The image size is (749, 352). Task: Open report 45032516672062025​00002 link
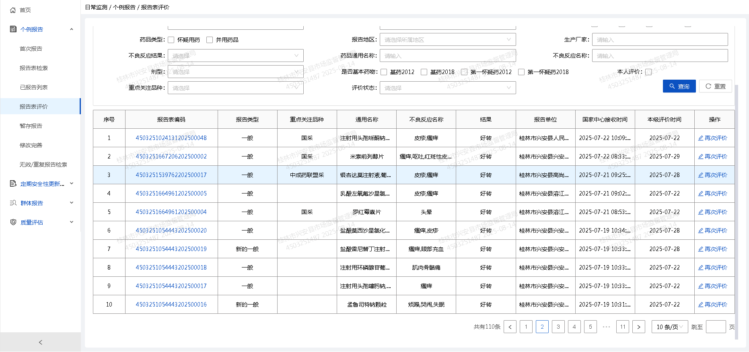coord(171,156)
